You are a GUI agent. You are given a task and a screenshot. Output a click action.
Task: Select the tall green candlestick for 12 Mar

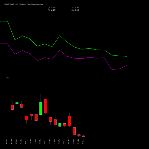41,108
